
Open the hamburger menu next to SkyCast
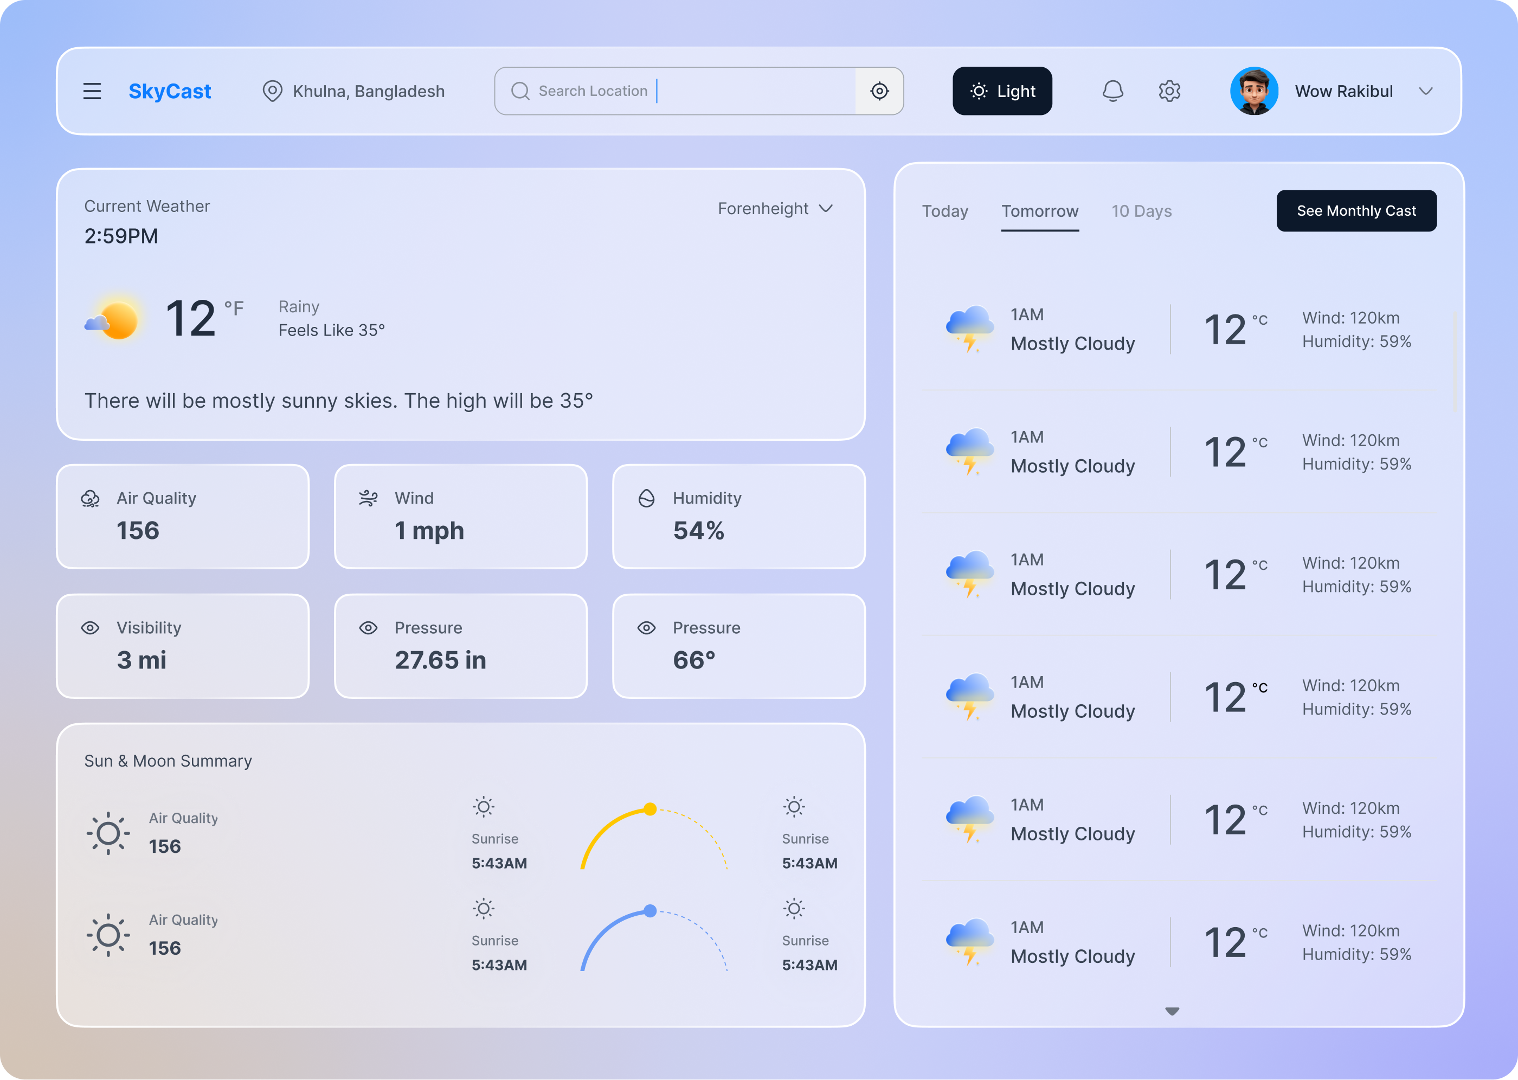click(92, 91)
